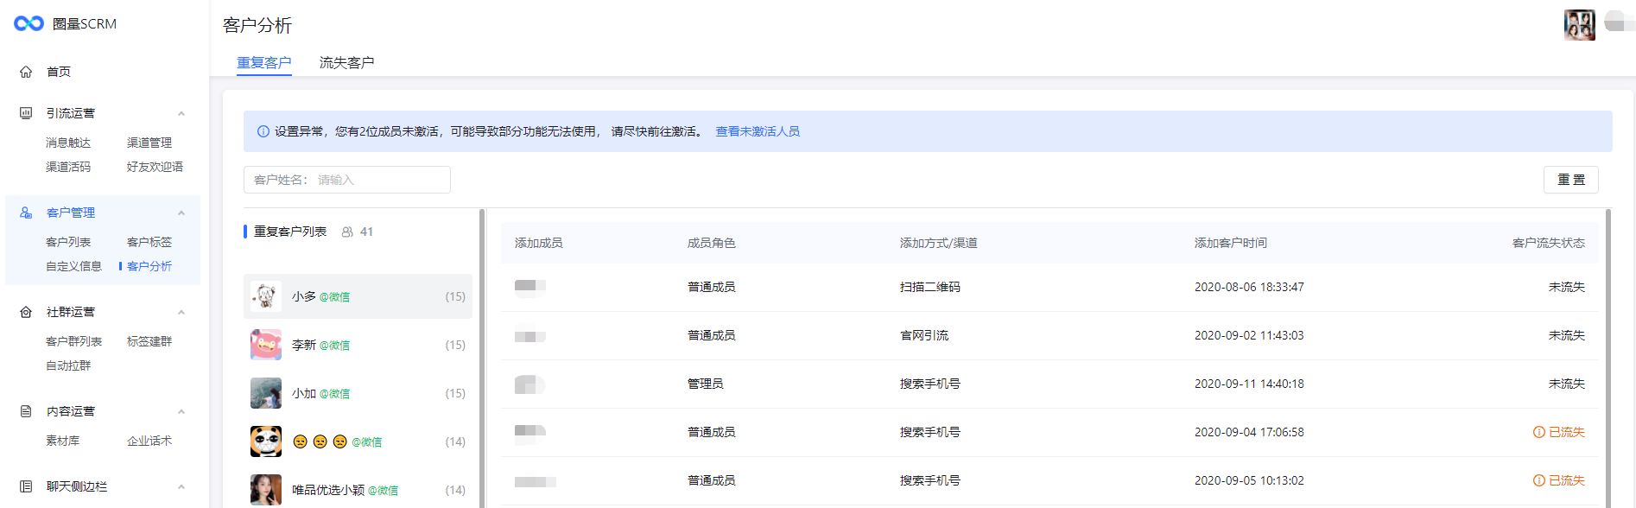Viewport: 1636px width, 508px height.
Task: Click the customer list vertical scrollbar
Action: pyautogui.click(x=482, y=358)
